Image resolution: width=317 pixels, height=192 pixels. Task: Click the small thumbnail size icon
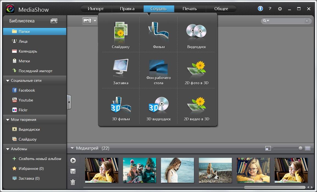tap(268, 148)
